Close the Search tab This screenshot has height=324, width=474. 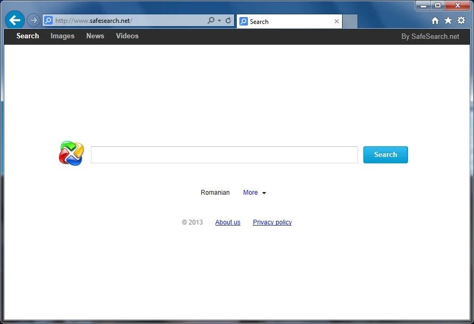click(336, 21)
